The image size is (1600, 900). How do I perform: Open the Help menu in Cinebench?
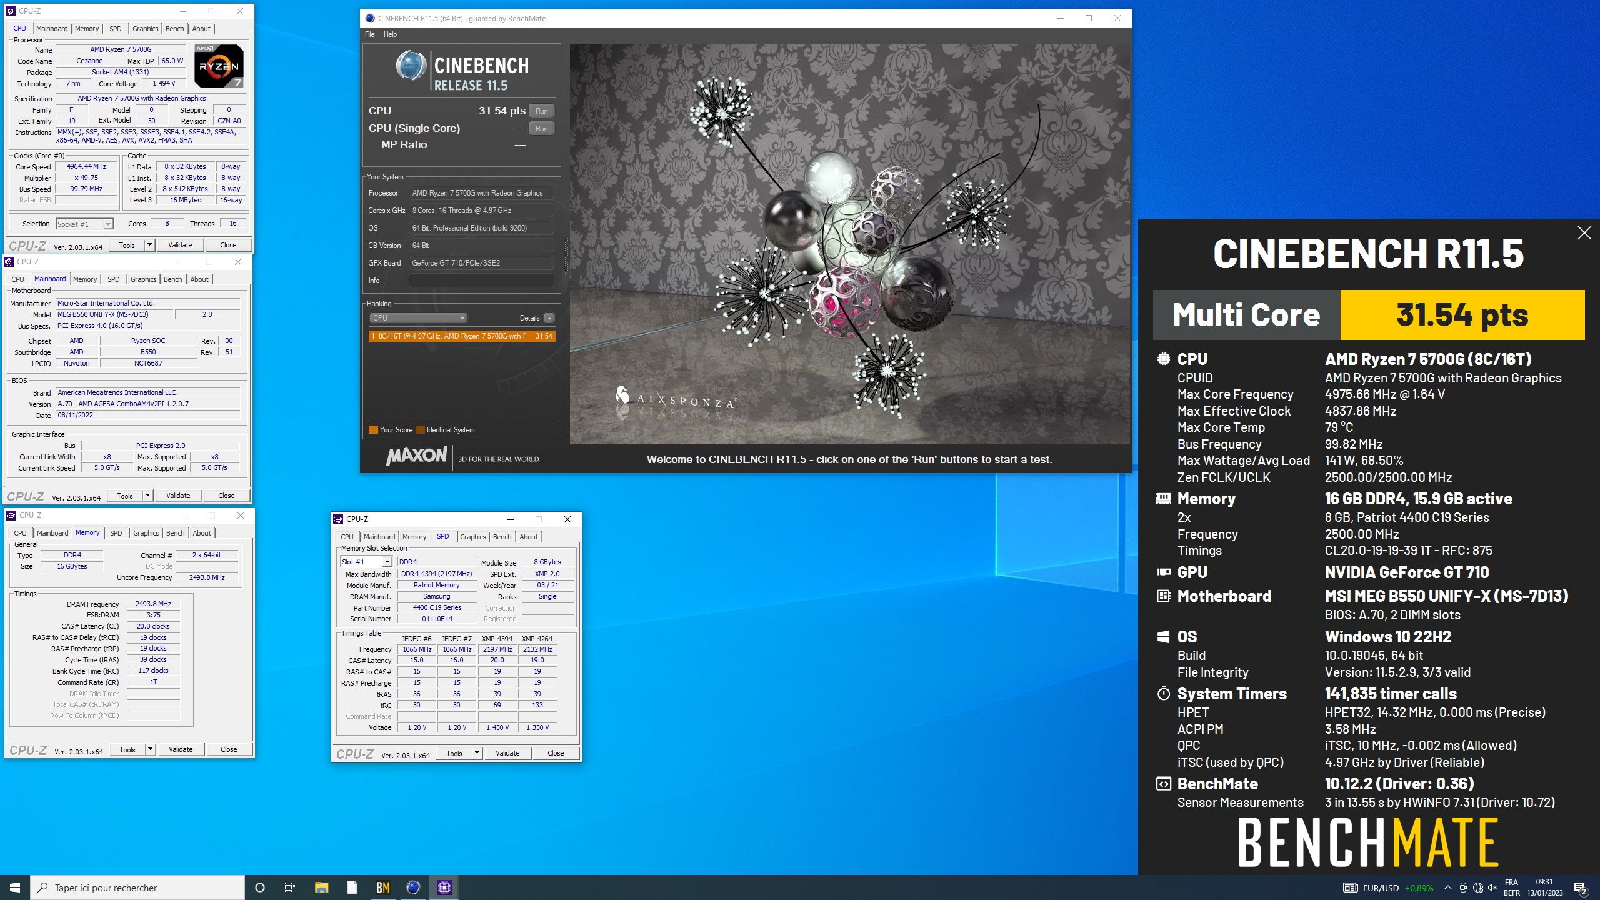[390, 34]
